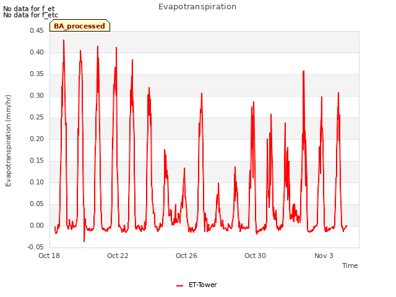Click the 'No data for f_et' message
Image resolution: width=396 pixels, height=297 pixels.
click(29, 9)
